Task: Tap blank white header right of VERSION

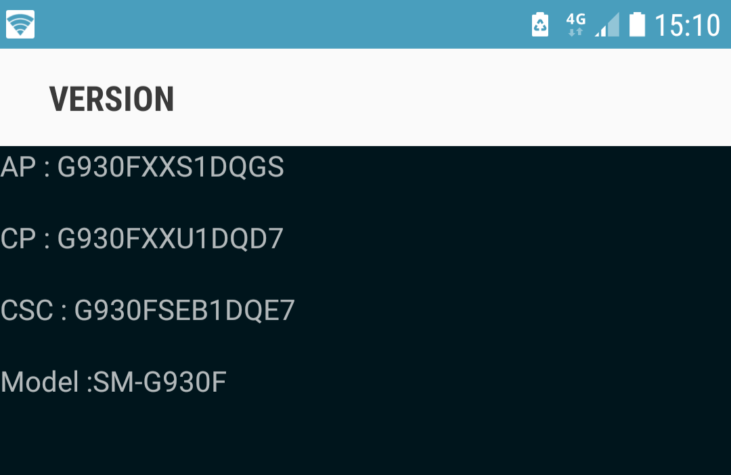Action: tap(452, 97)
